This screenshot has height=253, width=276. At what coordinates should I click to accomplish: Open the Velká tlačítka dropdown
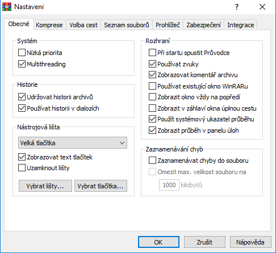pyautogui.click(x=73, y=143)
